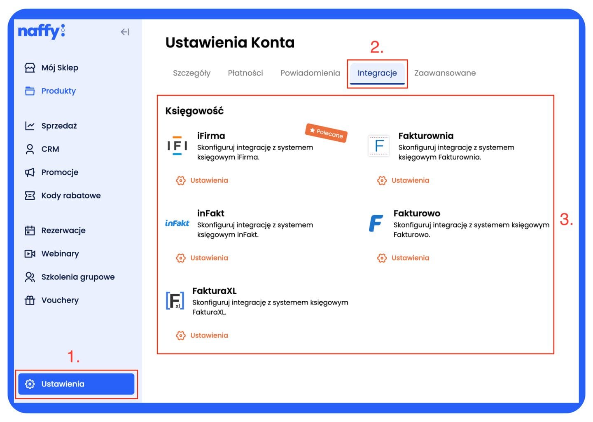This screenshot has height=422, width=593.
Task: Click the Fakturowo integration title
Action: pos(417,213)
